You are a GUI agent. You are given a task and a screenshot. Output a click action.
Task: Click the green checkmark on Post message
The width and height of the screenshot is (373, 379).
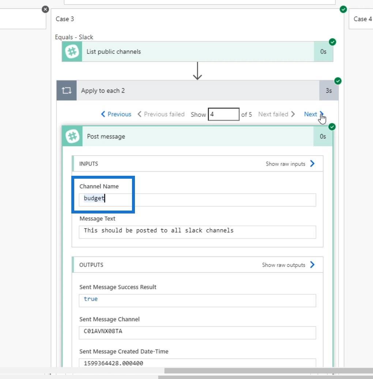point(332,127)
